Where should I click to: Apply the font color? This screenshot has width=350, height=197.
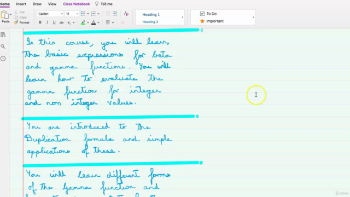coord(94,22)
